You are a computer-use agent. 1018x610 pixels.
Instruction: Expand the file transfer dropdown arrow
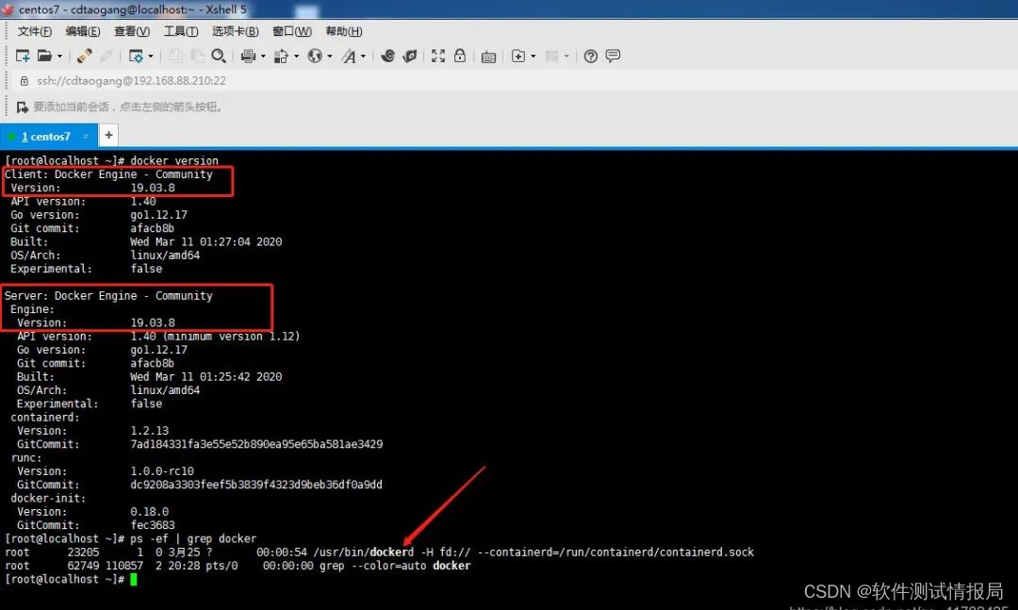[297, 57]
